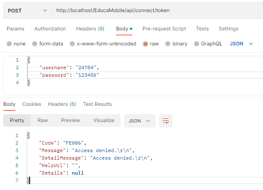Select the raw body radio button
The height and width of the screenshot is (190, 263).
pyautogui.click(x=146, y=44)
